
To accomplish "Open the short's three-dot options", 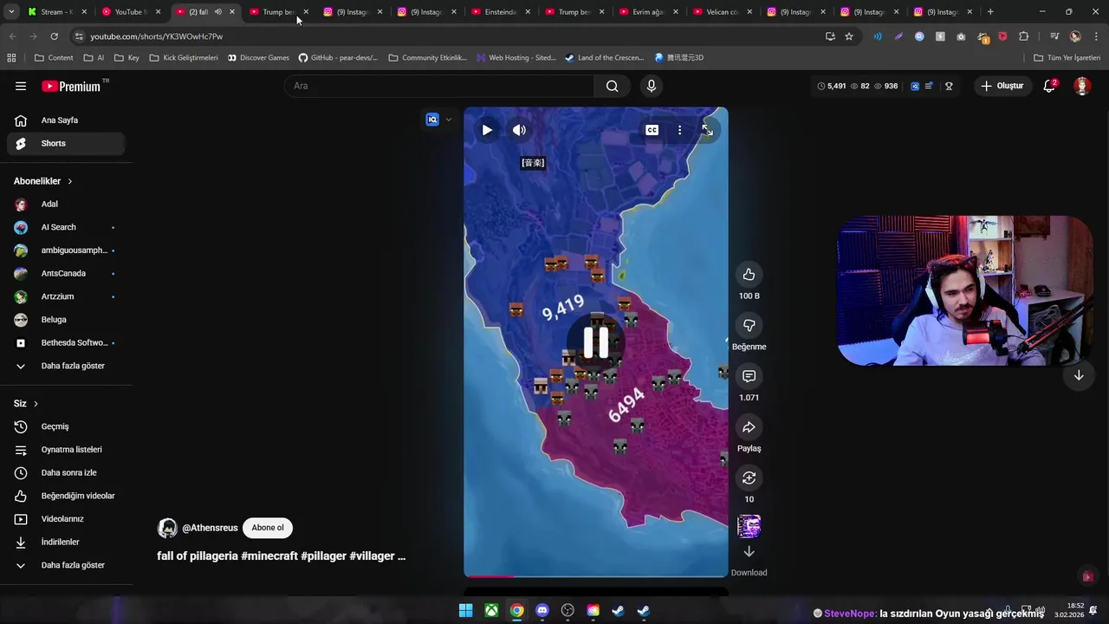I will 679,130.
